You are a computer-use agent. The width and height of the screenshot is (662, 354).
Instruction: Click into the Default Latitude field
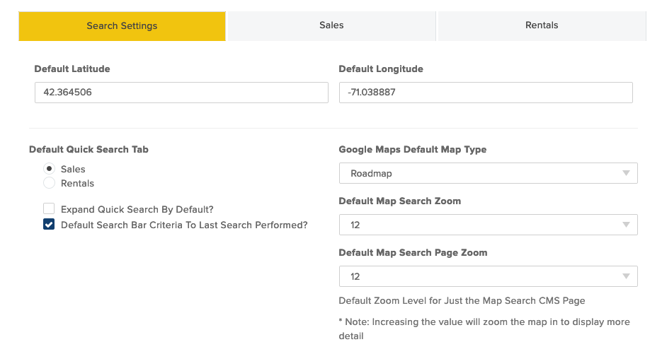pyautogui.click(x=181, y=93)
